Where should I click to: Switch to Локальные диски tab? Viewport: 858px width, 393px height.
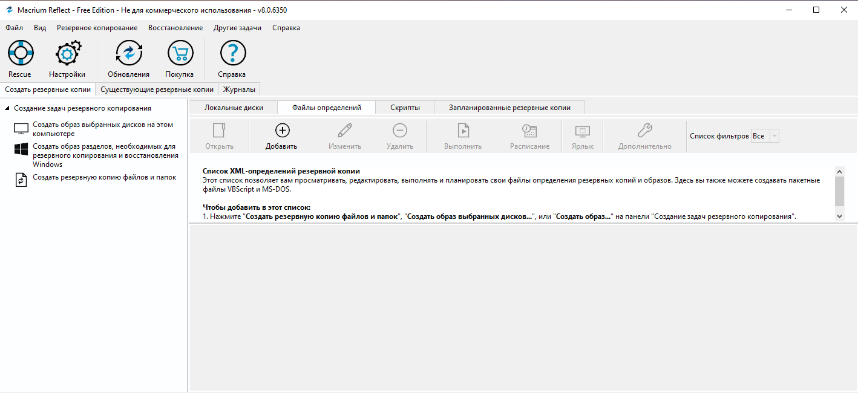(234, 108)
